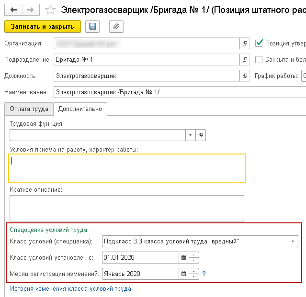Add form to favorites with star icon
Image resolution: width=306 pixels, height=297 pixels.
(50, 10)
